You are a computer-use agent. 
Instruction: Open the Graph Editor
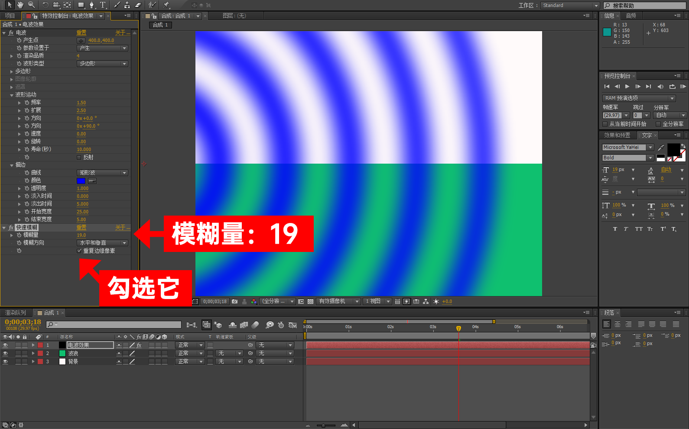[x=293, y=325]
